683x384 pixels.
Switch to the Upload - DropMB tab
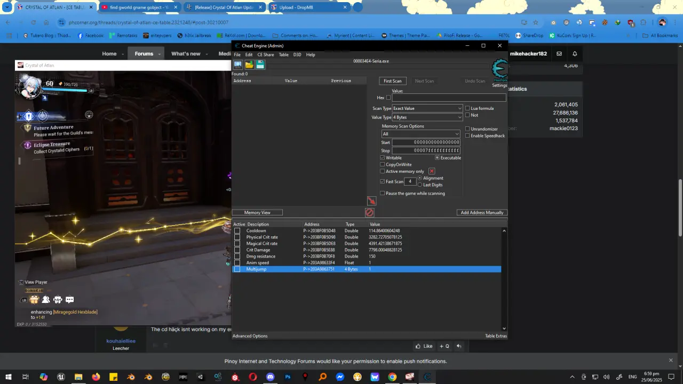point(309,7)
